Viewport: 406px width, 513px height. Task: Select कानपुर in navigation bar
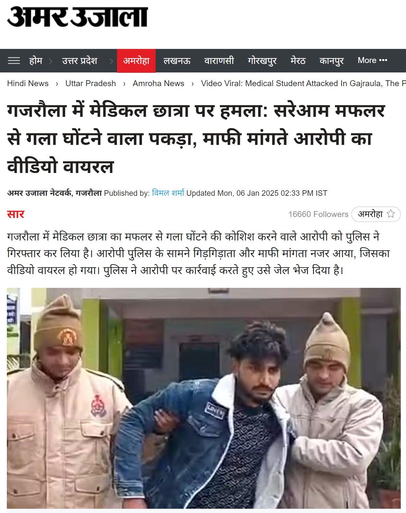click(x=331, y=61)
